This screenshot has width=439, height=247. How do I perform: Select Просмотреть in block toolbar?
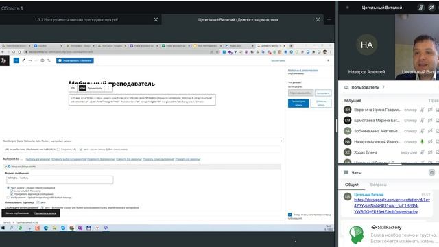95,88
